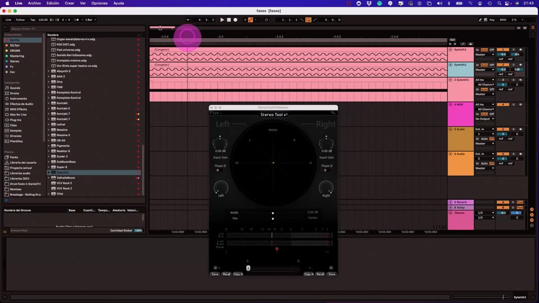Viewport: 539px width, 303px height.
Task: Solo the 4 MIDI track
Action: pos(514,104)
